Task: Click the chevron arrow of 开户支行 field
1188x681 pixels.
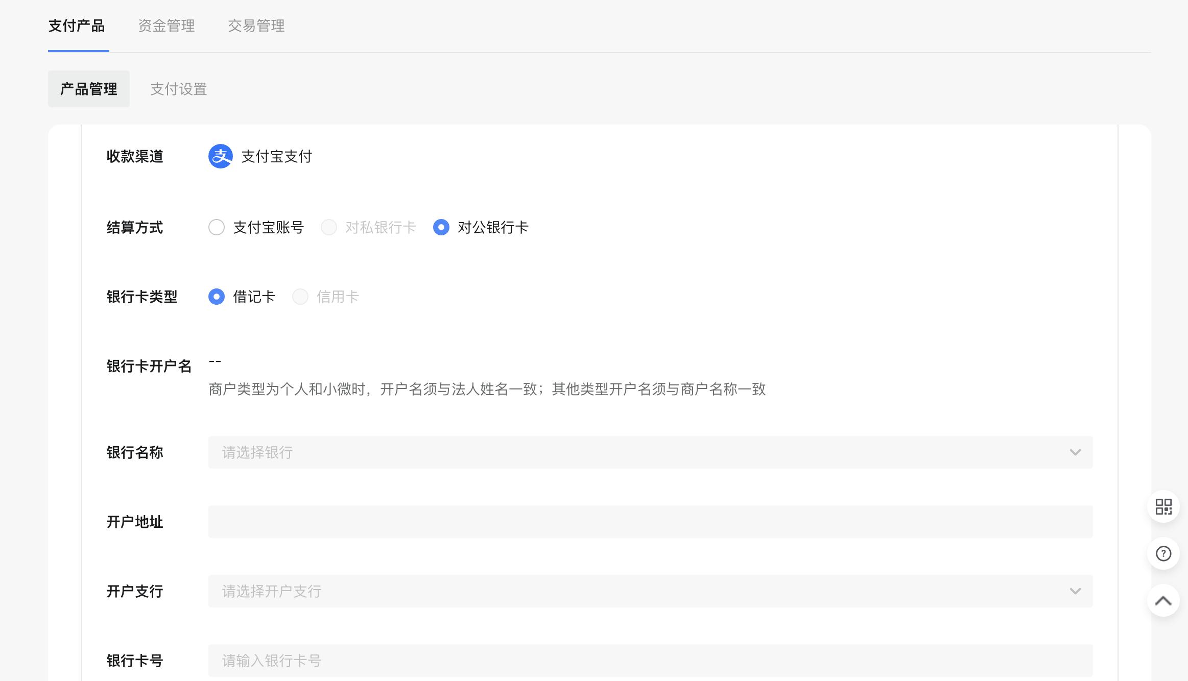Action: coord(1075,591)
